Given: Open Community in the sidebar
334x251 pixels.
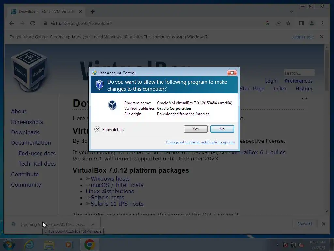Looking at the screenshot, I should [x=26, y=185].
